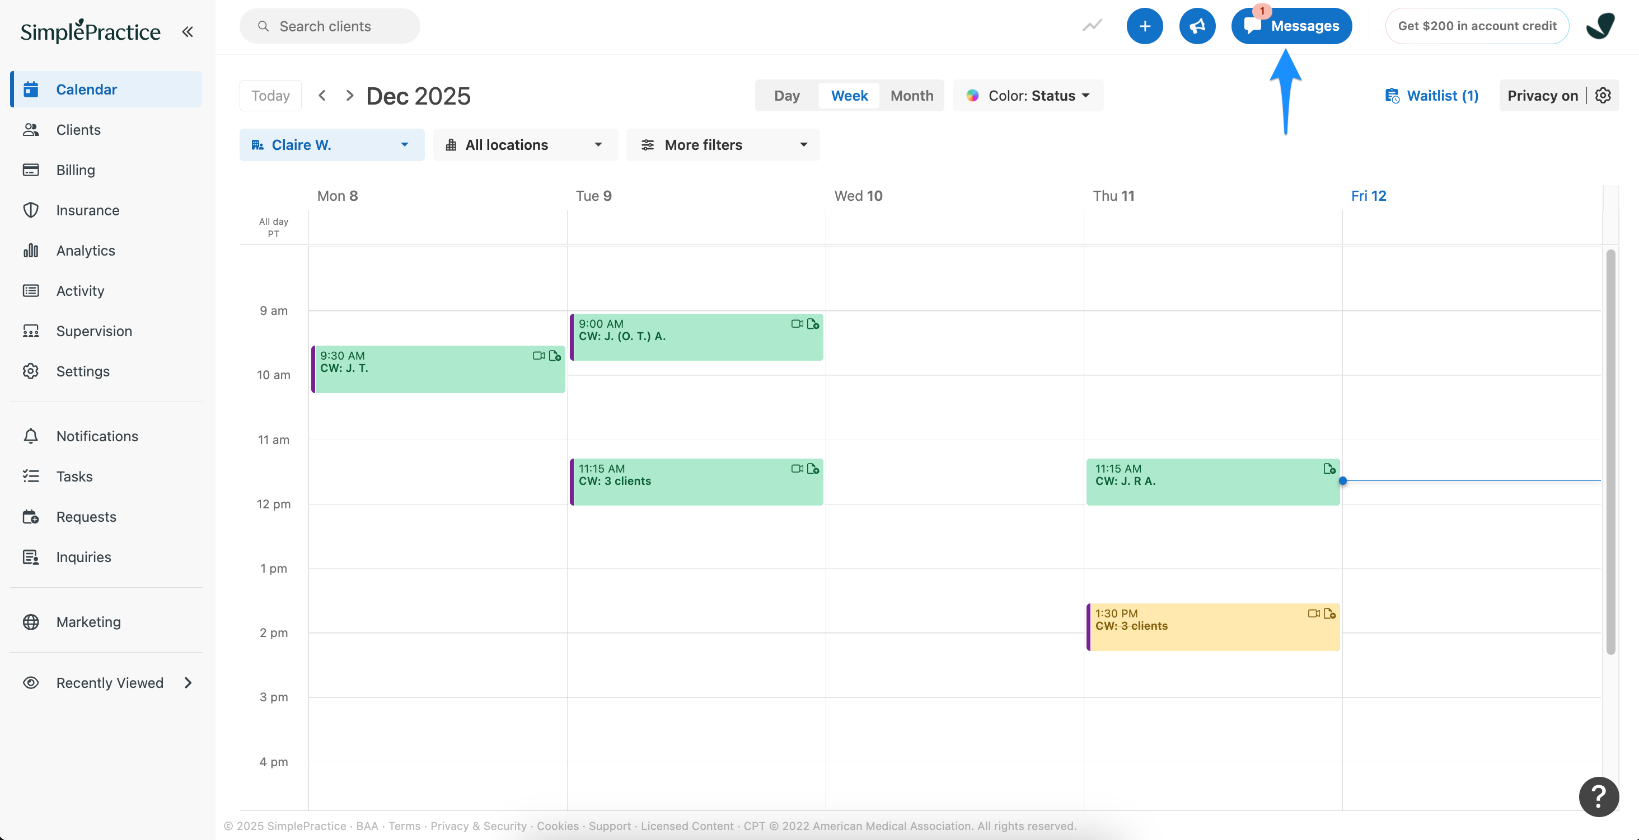The width and height of the screenshot is (1639, 840).
Task: Click the search magnifier icon
Action: pos(263,26)
